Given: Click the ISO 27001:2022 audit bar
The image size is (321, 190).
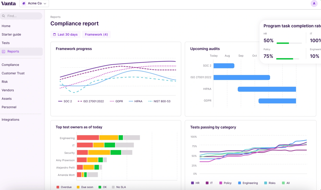Looking at the screenshot, I should click(x=242, y=77).
